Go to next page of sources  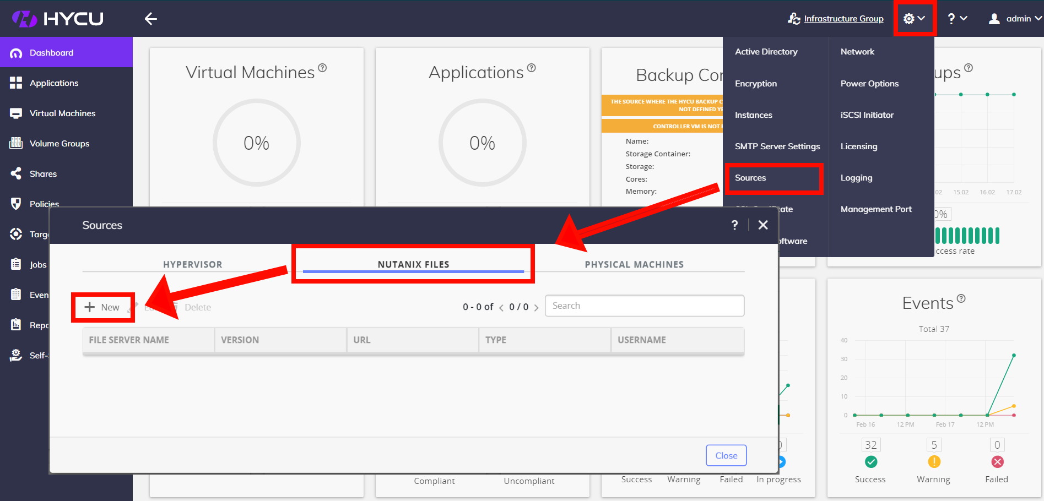(x=536, y=307)
